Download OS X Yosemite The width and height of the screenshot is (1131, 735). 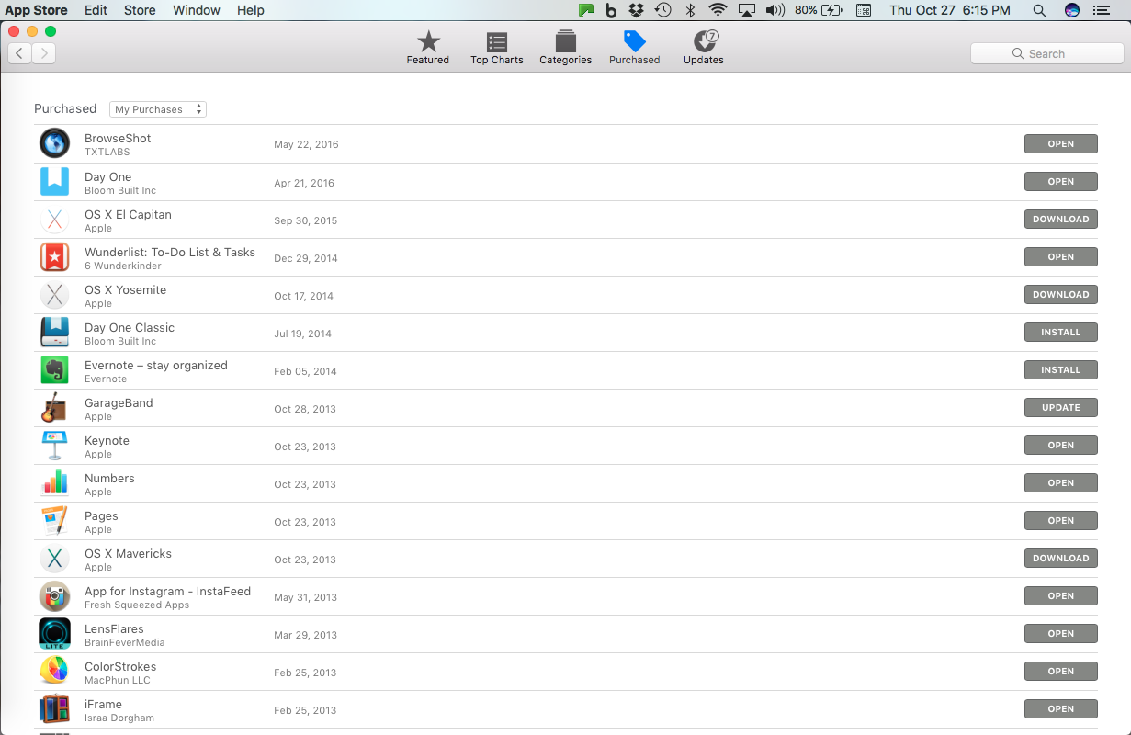(x=1060, y=294)
